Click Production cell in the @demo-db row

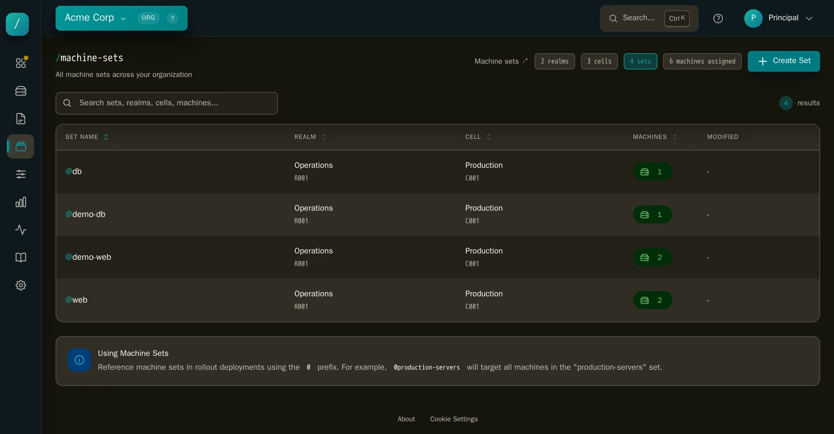484,208
